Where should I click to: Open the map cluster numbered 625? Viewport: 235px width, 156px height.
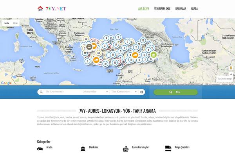point(94,41)
